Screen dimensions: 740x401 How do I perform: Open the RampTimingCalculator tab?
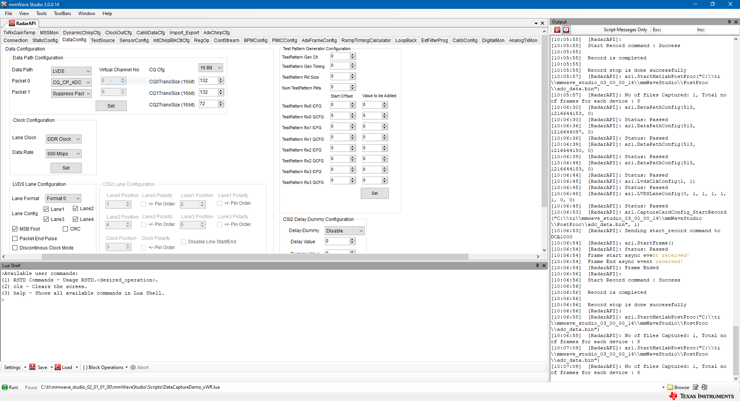[366, 40]
